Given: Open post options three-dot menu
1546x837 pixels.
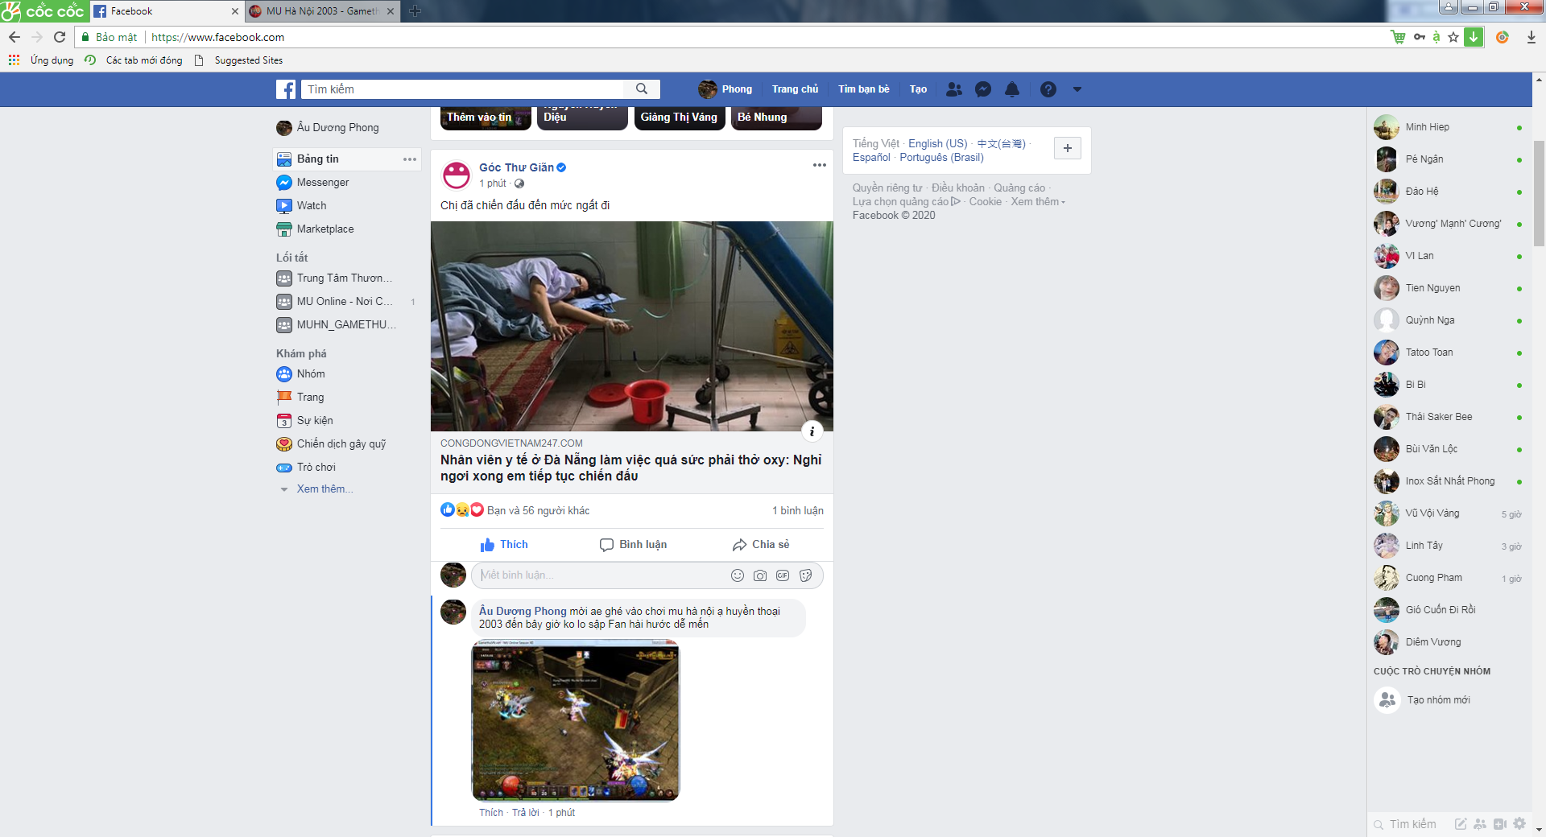Looking at the screenshot, I should coord(819,165).
